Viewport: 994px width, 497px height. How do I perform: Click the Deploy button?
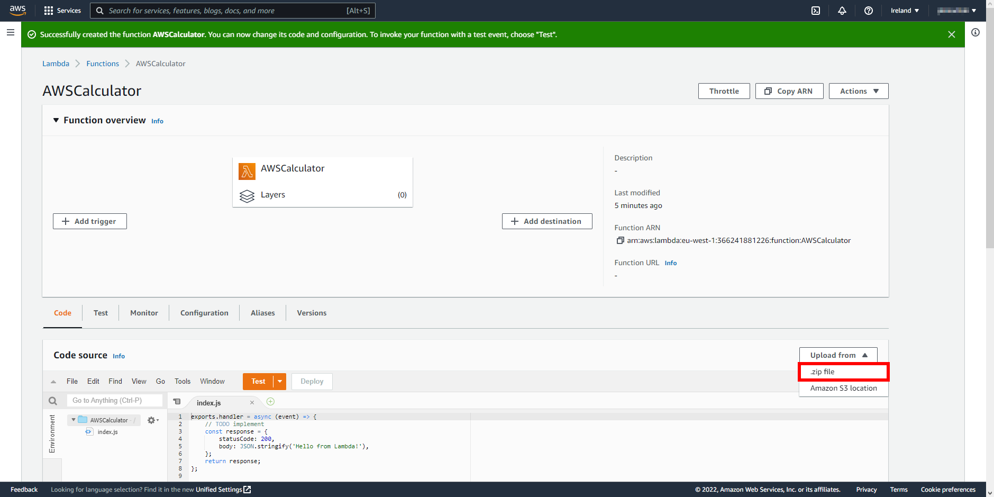[312, 381]
